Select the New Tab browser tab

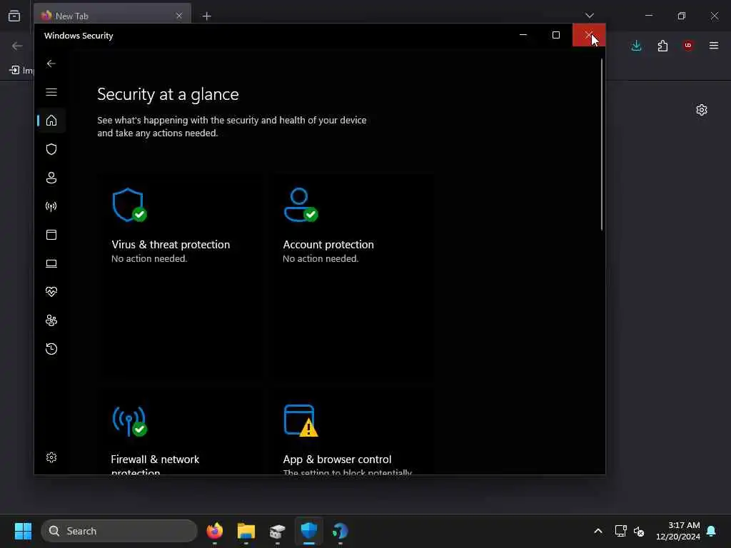pyautogui.click(x=112, y=16)
